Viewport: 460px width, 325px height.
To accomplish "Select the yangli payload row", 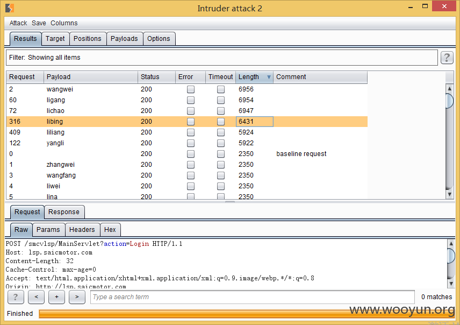I will (x=186, y=143).
